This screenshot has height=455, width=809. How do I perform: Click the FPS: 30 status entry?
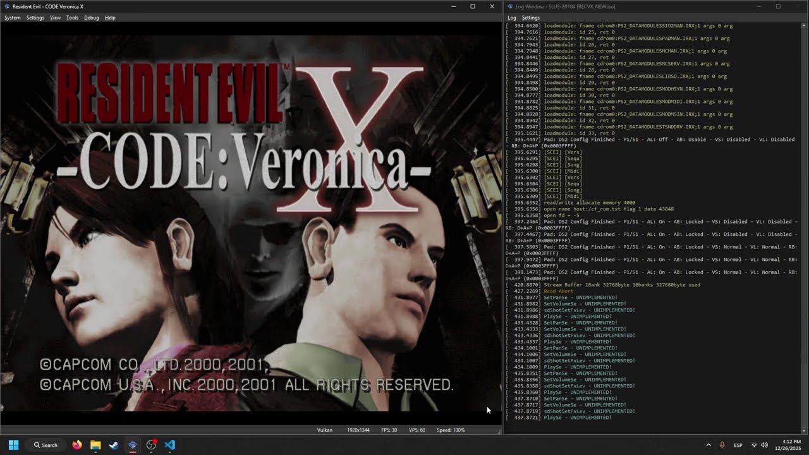(x=389, y=430)
